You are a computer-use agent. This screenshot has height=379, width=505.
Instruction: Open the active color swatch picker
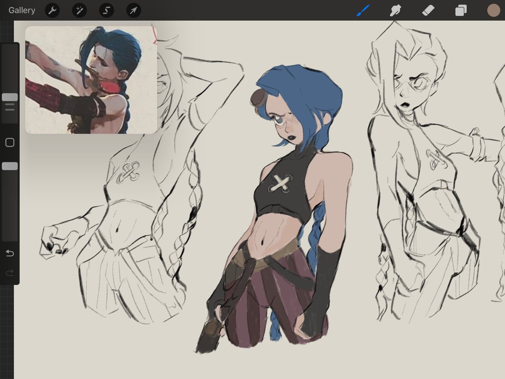pyautogui.click(x=493, y=10)
